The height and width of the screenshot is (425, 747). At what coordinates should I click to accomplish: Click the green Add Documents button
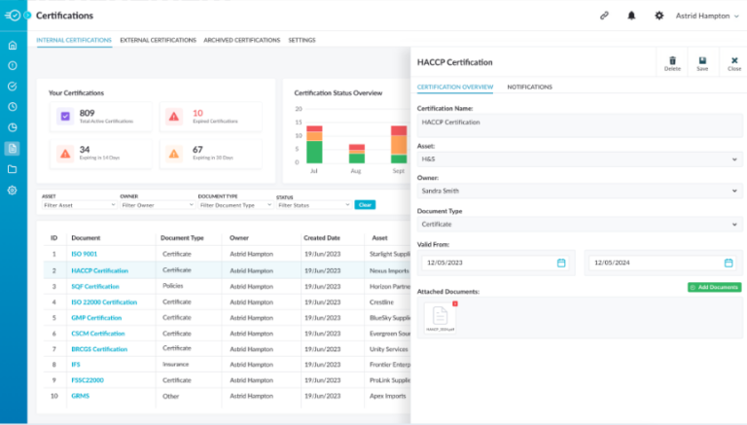coord(714,288)
